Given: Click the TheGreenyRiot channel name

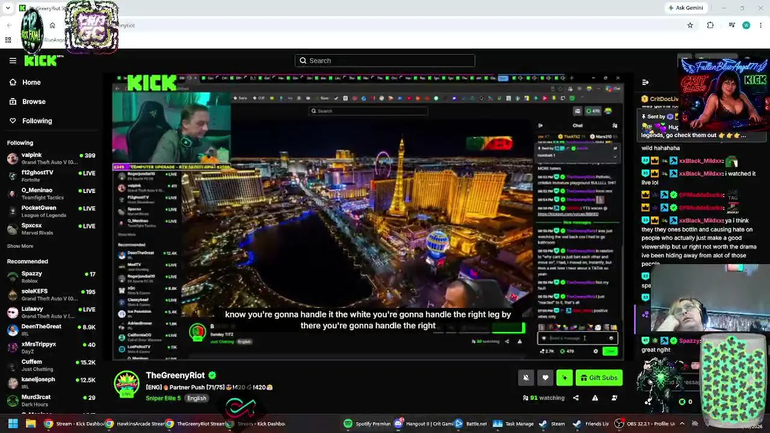Looking at the screenshot, I should pos(175,375).
